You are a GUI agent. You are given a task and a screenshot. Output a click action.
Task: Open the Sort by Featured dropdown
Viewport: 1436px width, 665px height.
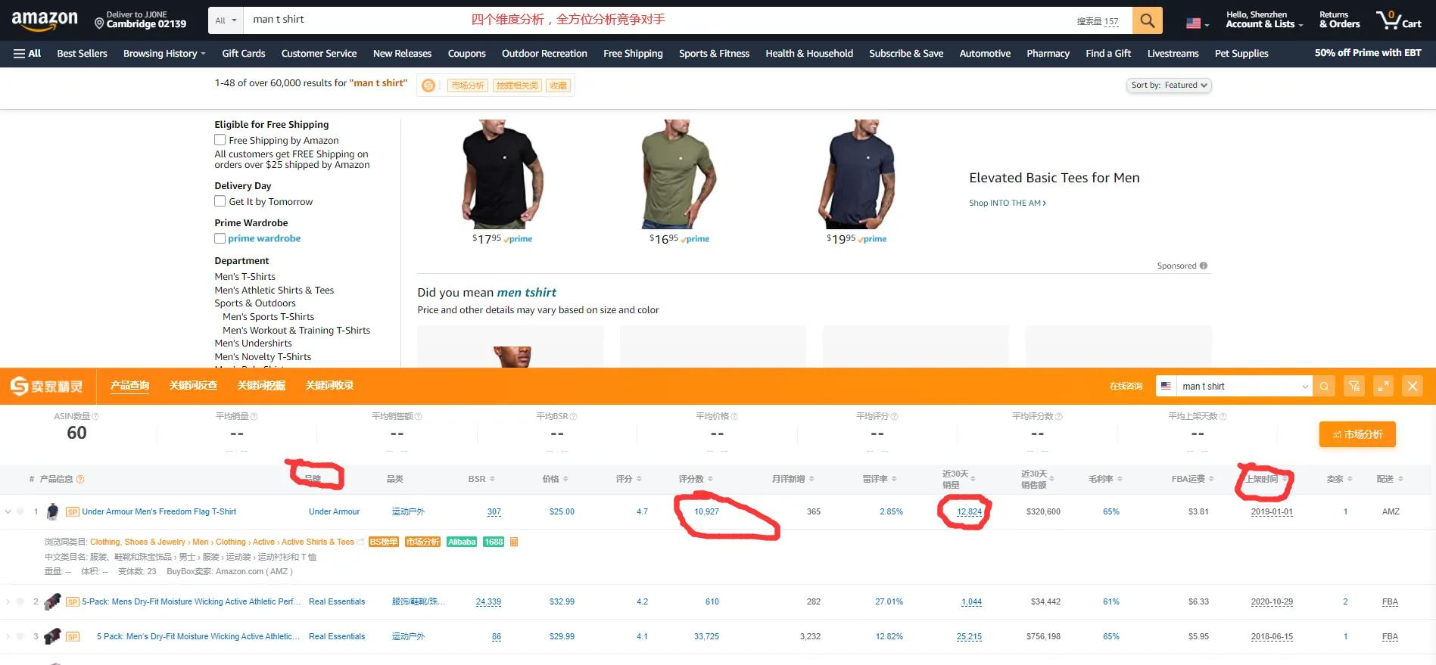(1169, 85)
